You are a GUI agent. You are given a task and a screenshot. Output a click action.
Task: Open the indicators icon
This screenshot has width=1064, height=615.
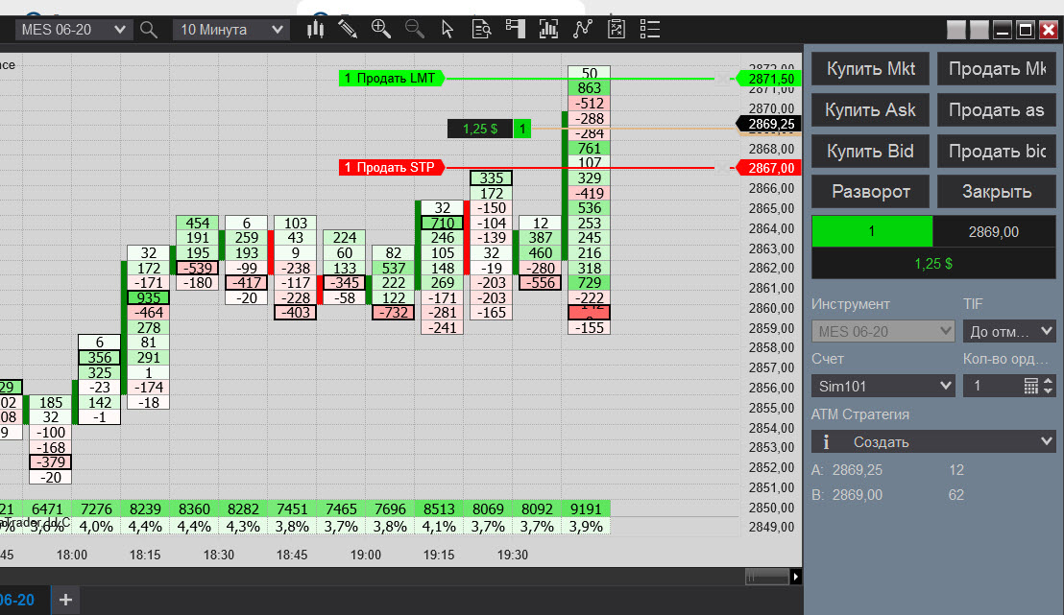point(582,29)
